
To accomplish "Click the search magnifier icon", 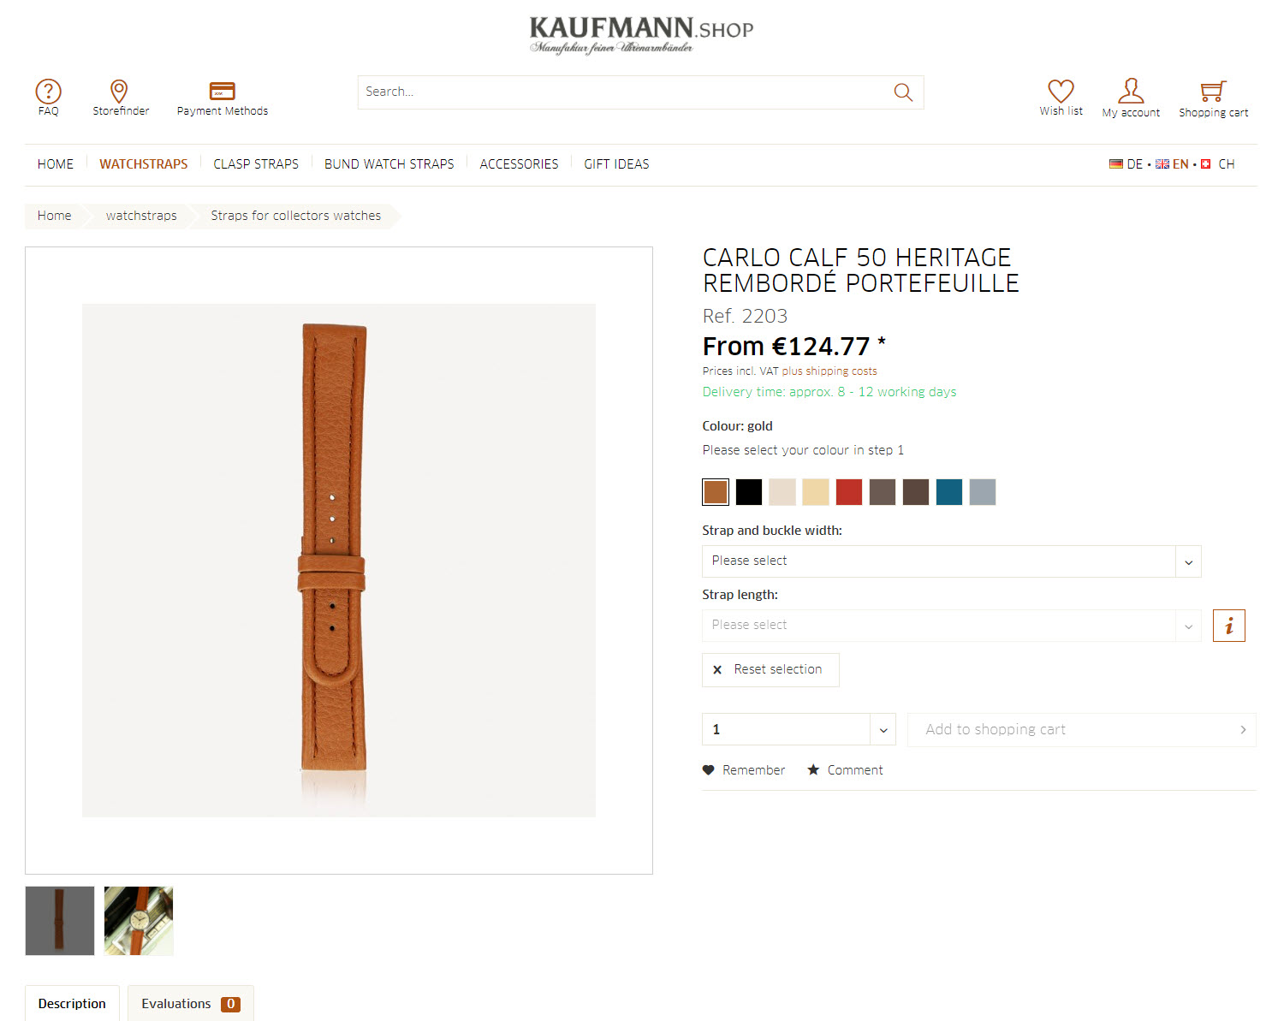I will click(903, 92).
